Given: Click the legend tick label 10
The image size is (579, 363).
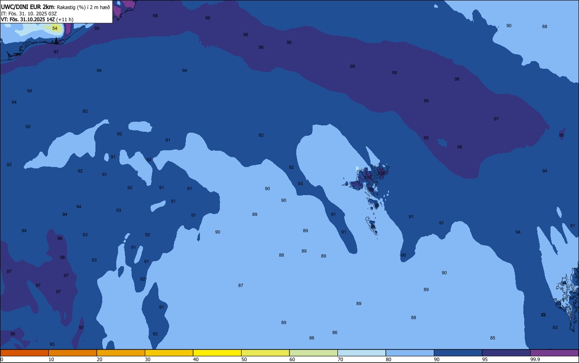Looking at the screenshot, I should coord(51,359).
